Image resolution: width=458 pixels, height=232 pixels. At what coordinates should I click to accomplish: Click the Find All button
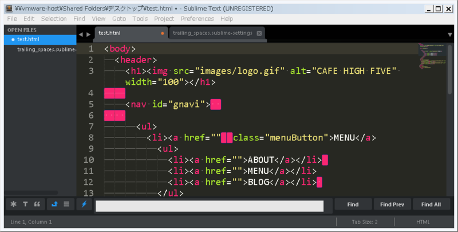click(431, 205)
